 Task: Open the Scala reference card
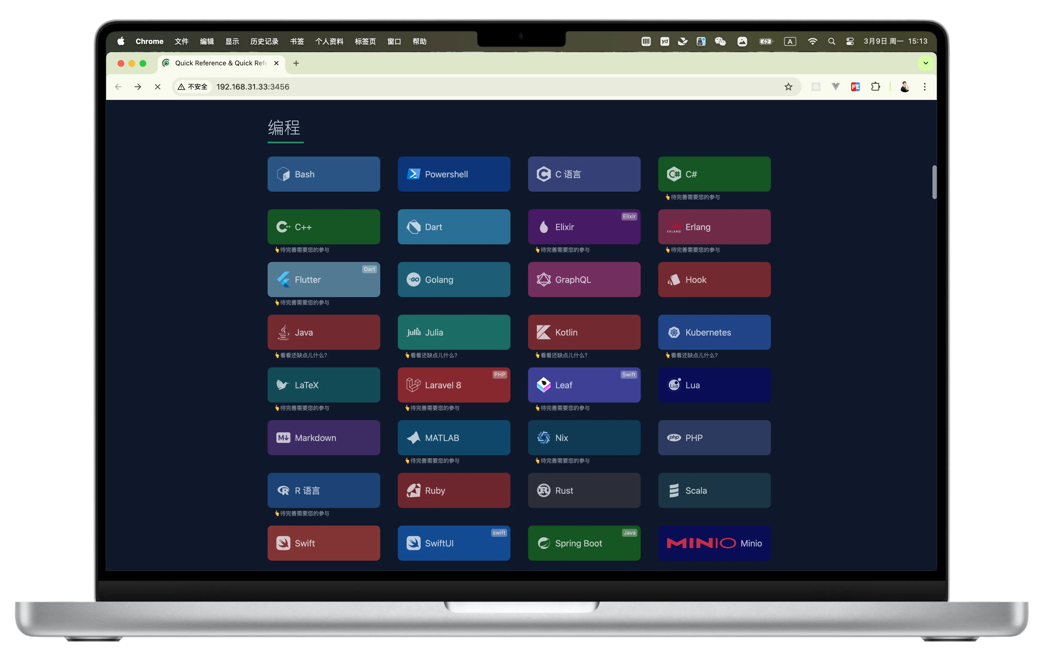tap(714, 490)
